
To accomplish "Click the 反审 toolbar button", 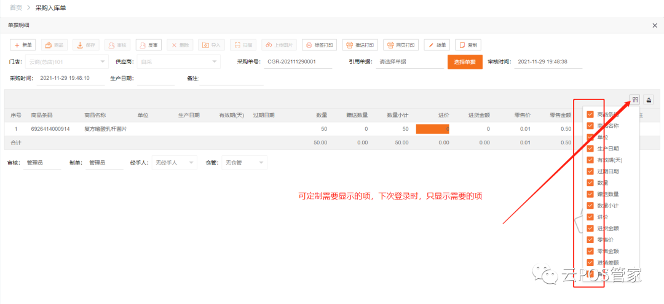I will click(x=149, y=45).
